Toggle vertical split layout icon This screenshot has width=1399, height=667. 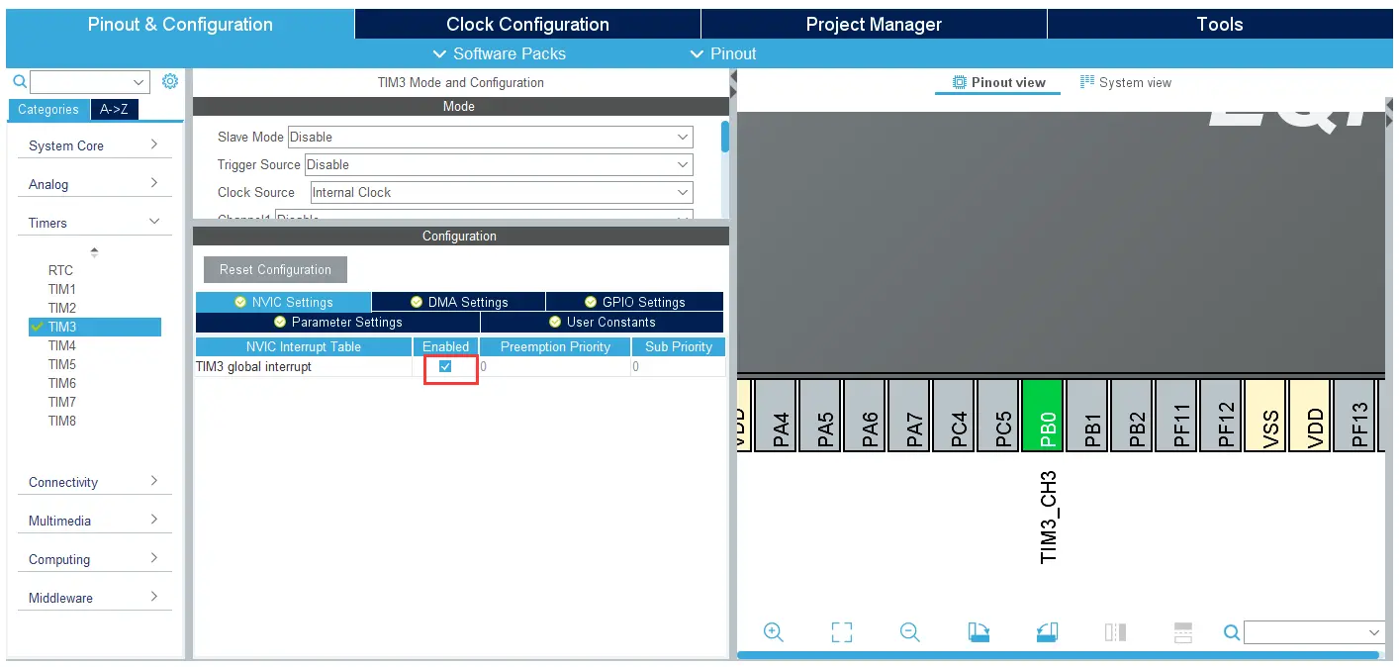pyautogui.click(x=1115, y=632)
